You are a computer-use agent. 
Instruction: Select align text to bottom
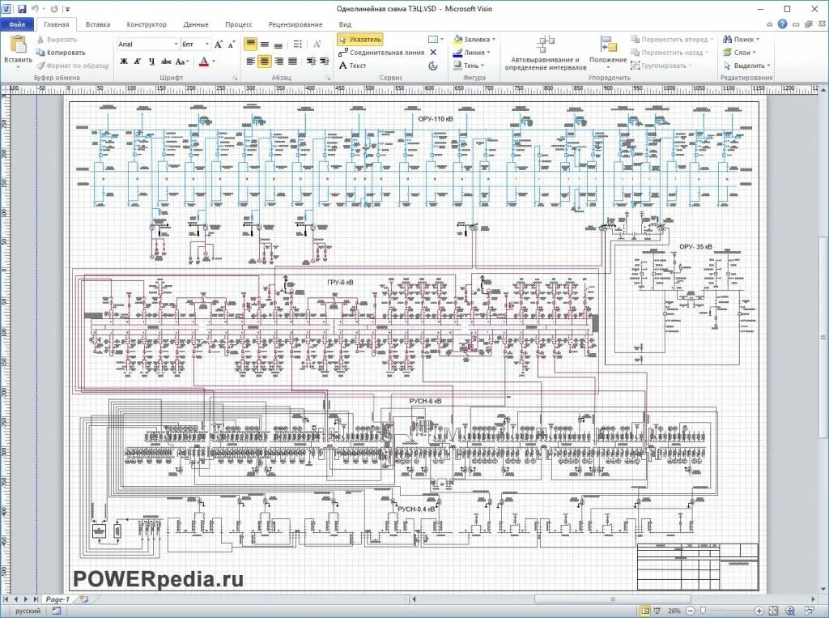tap(278, 45)
